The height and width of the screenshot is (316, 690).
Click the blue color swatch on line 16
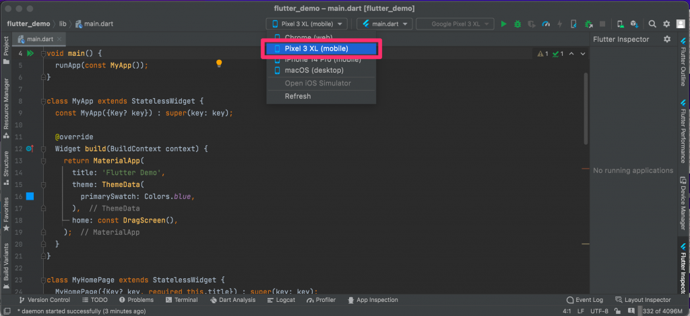[30, 196]
